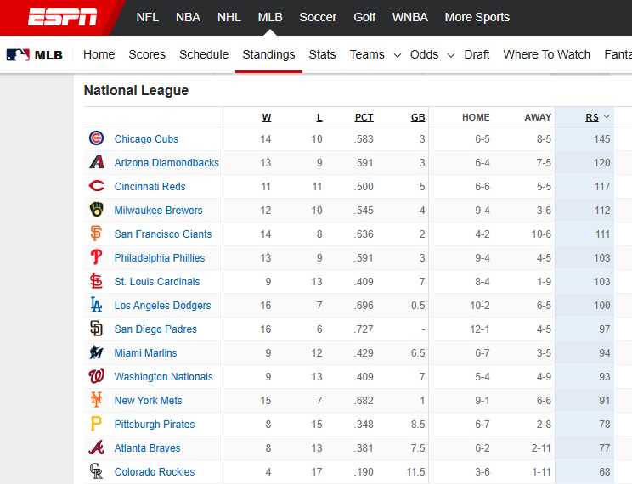Click the St. Louis Cardinals logo
The width and height of the screenshot is (632, 484).
click(96, 281)
